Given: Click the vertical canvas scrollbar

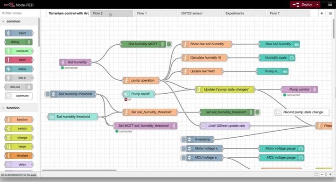Looking at the screenshot, I should pyautogui.click(x=334, y=28).
